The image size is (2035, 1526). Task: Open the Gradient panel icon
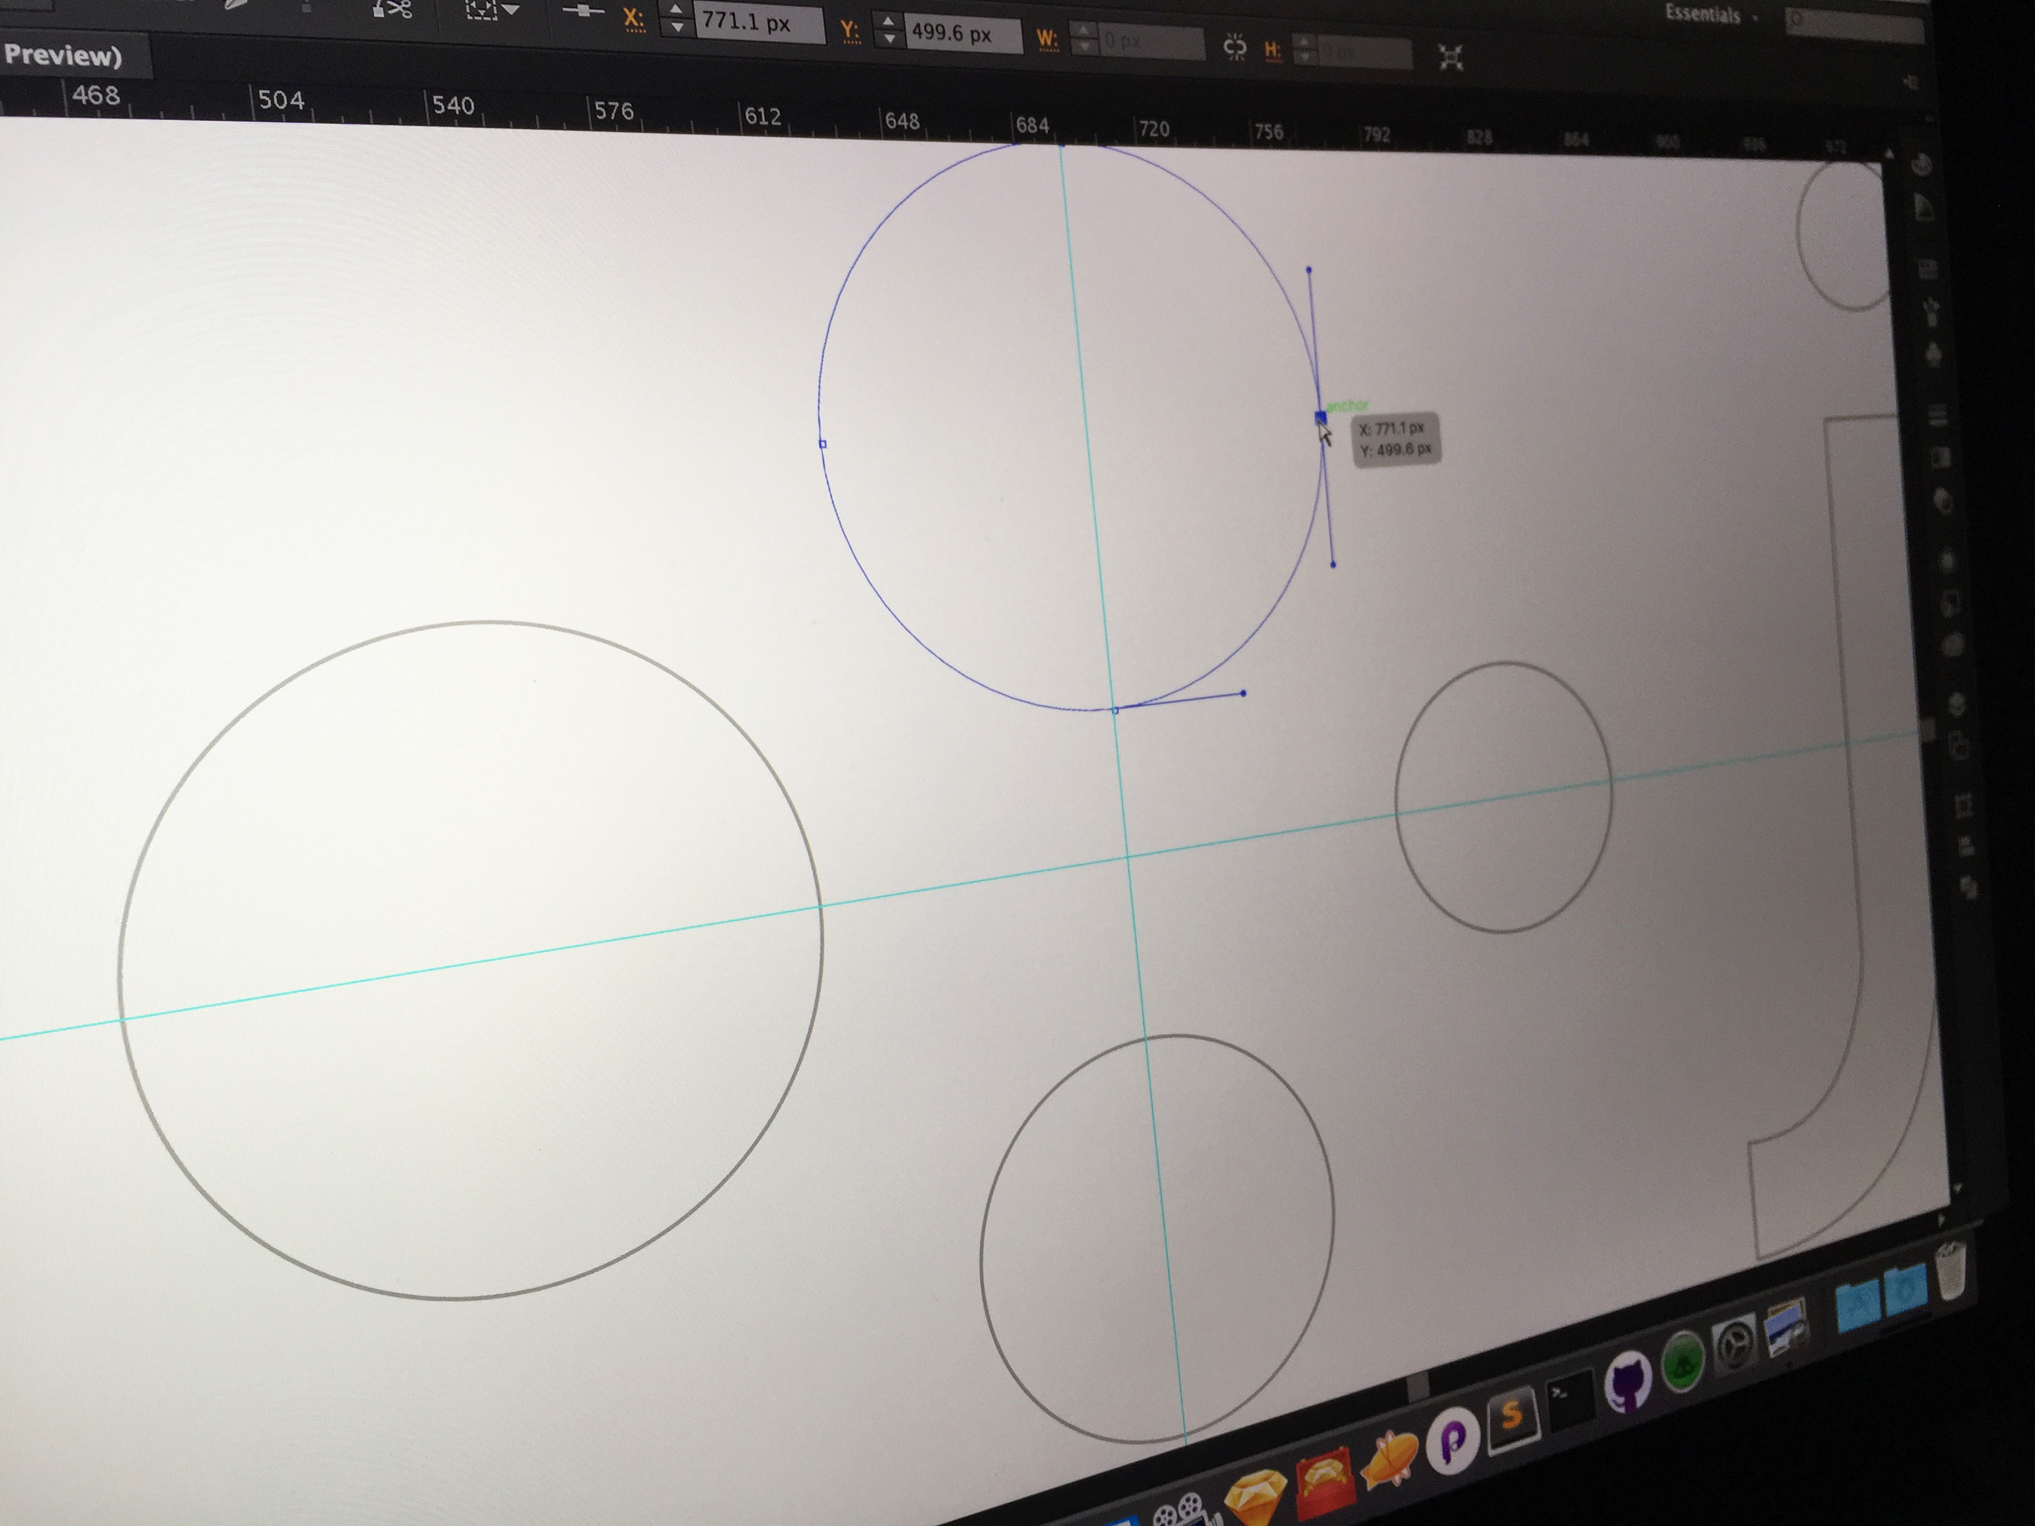pyautogui.click(x=1940, y=457)
